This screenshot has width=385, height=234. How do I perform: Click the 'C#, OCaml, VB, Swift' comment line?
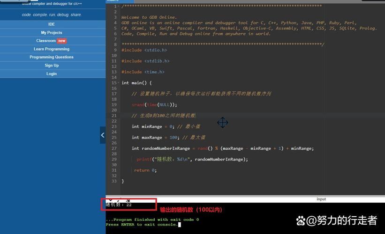click(x=249, y=29)
